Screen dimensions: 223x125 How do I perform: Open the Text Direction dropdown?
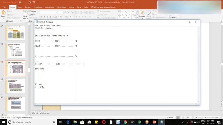point(104,11)
